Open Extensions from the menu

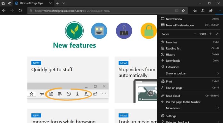[190, 67]
